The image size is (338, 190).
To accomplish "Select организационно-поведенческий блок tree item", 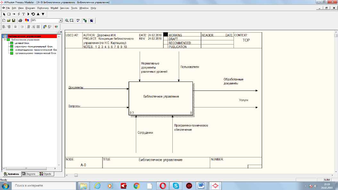I will tap(36, 53).
